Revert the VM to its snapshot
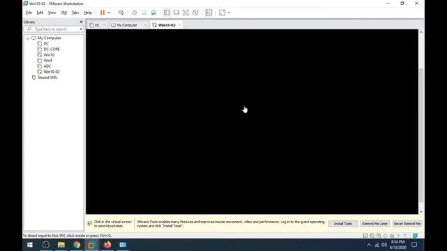The height and width of the screenshot is (251, 447). coord(144,13)
